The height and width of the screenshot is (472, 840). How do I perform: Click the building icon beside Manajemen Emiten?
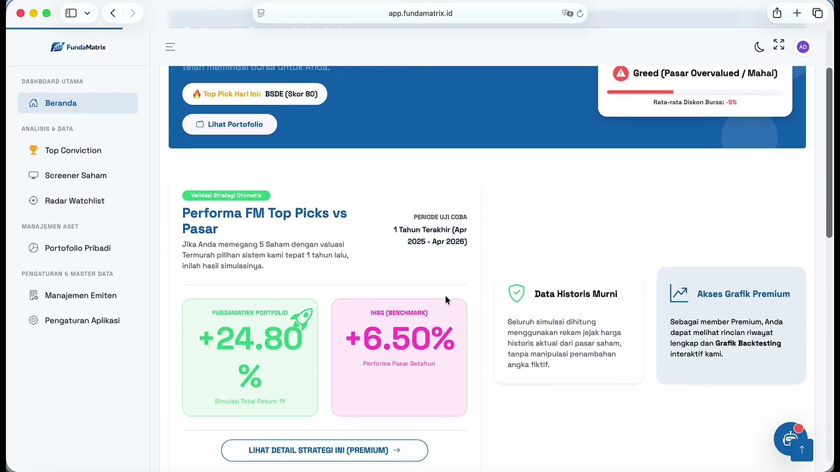(x=33, y=295)
